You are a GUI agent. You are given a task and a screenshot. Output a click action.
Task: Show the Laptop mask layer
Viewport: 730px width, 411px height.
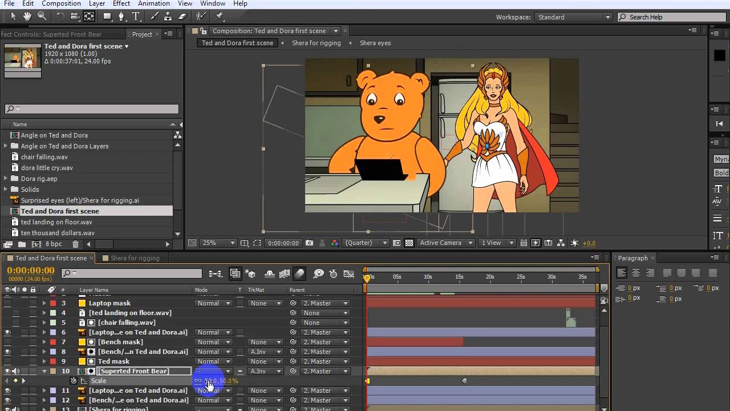7,303
